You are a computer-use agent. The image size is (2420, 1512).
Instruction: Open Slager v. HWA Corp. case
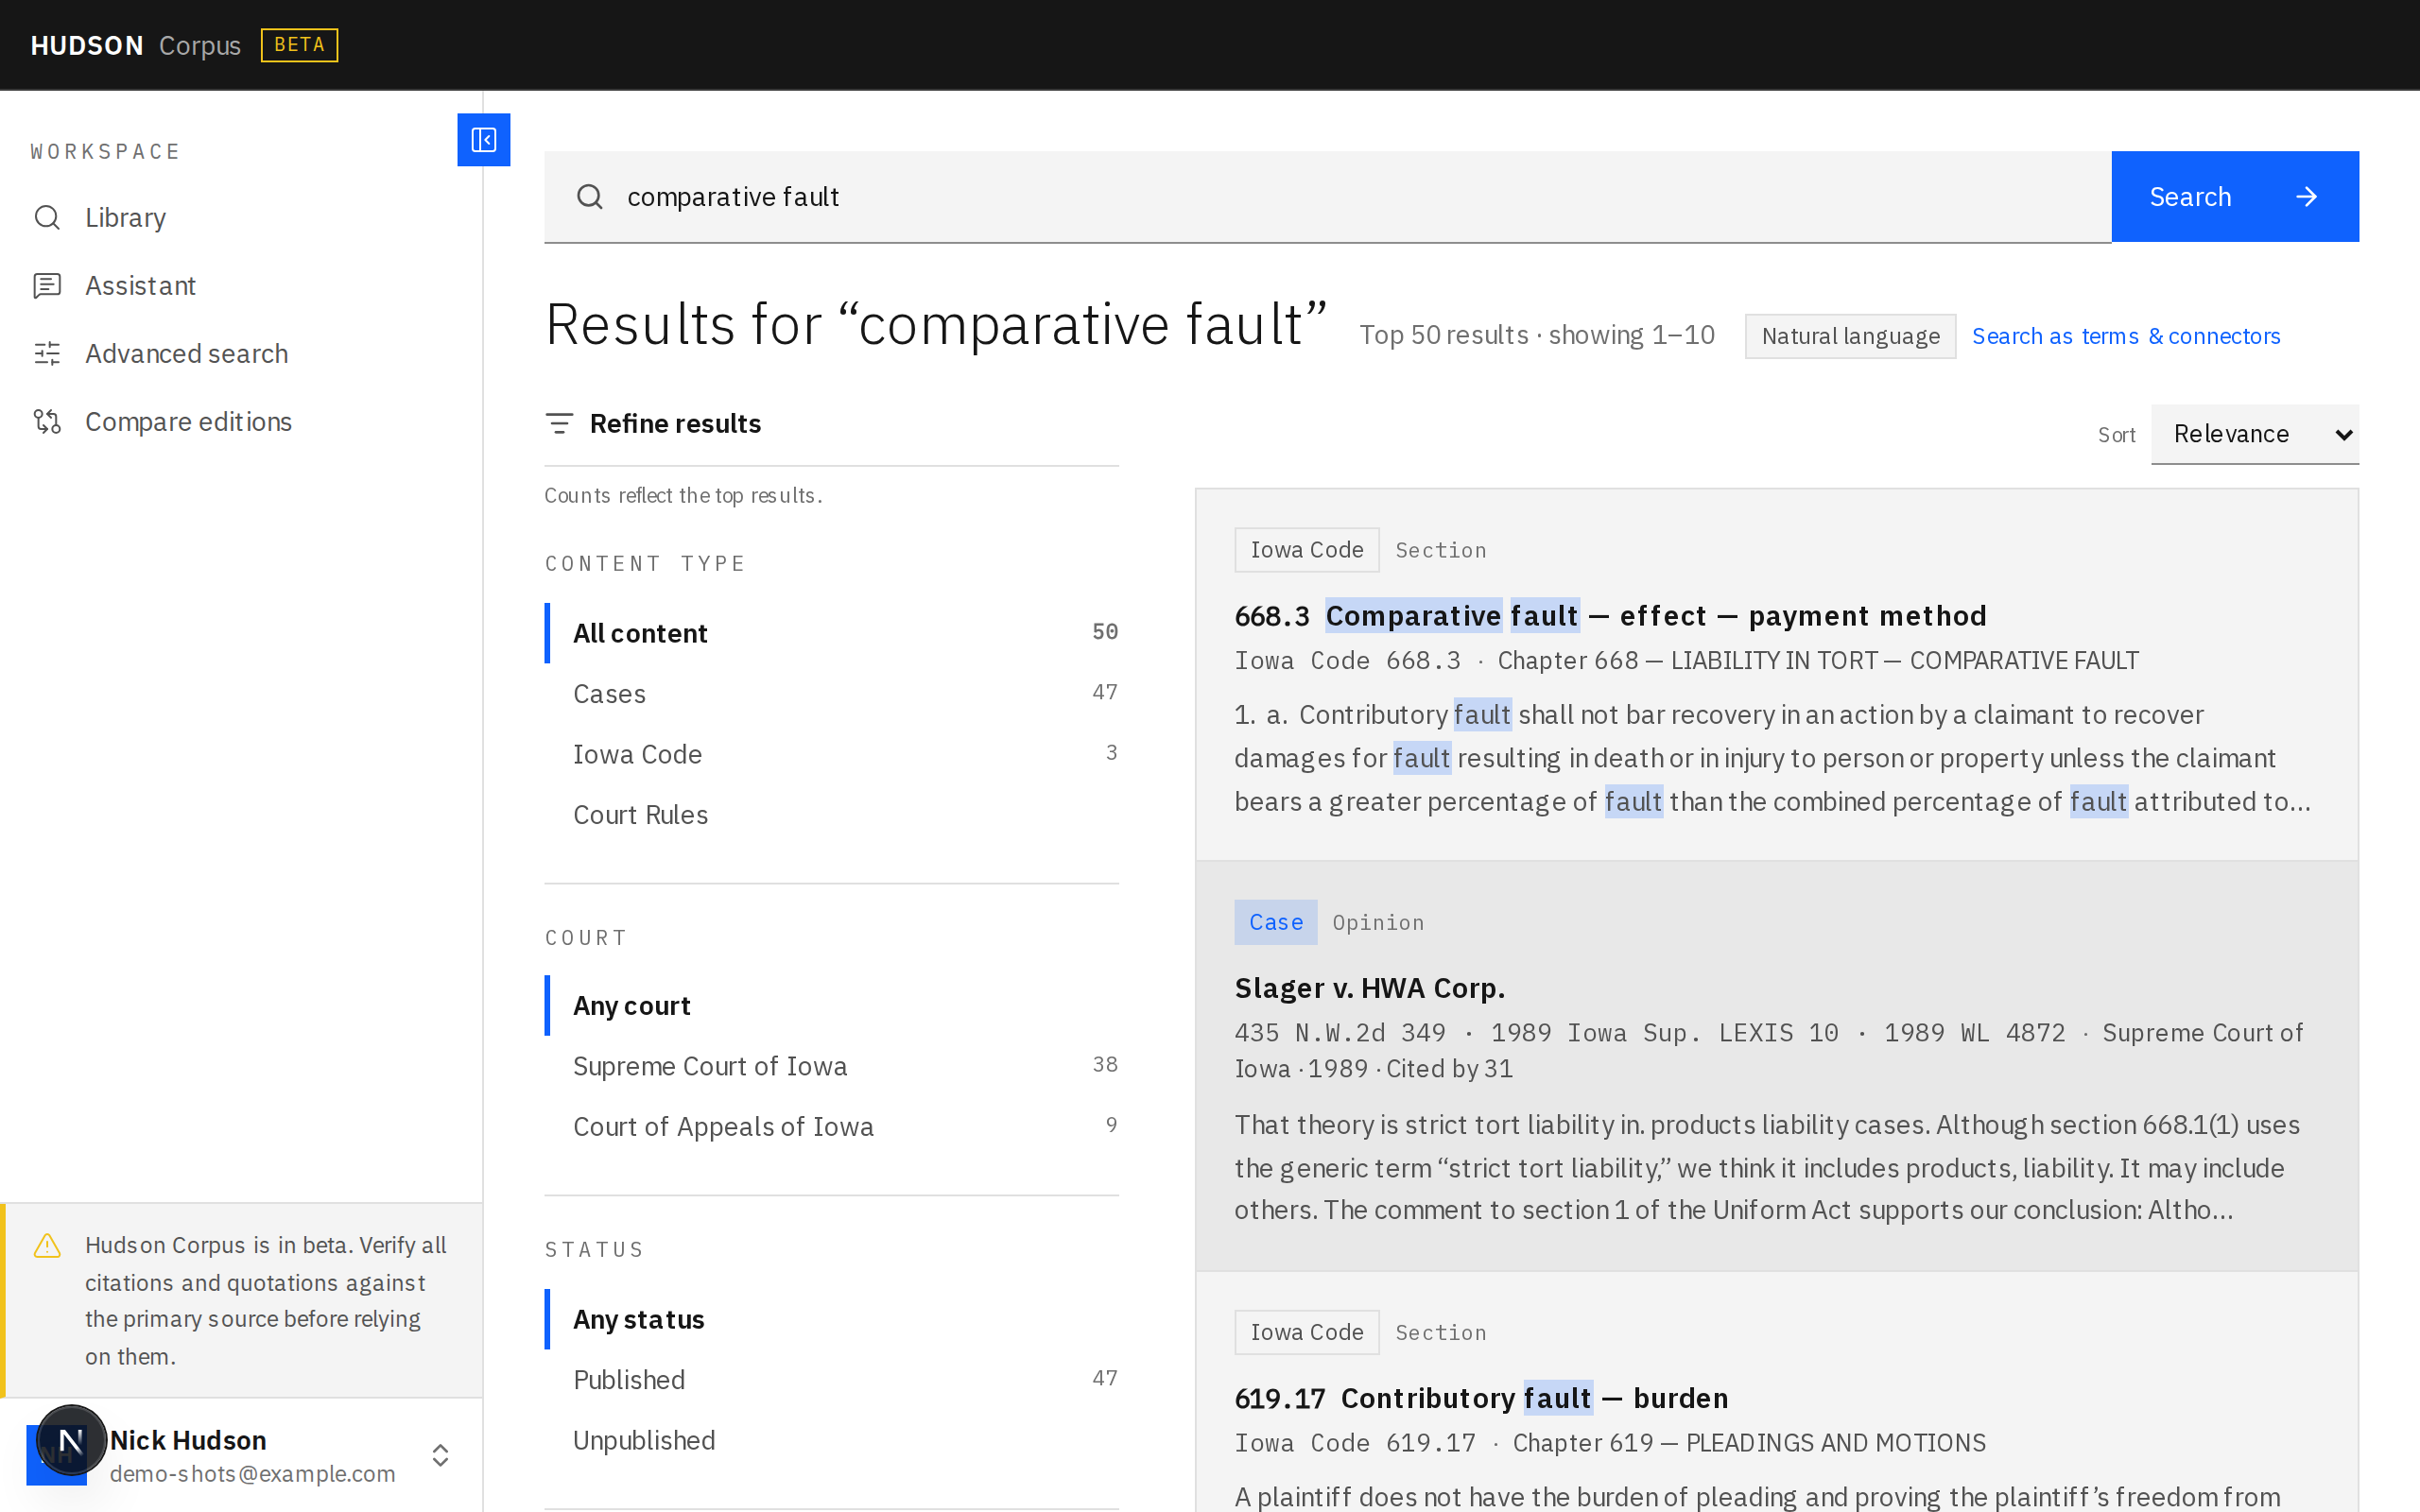tap(1369, 988)
